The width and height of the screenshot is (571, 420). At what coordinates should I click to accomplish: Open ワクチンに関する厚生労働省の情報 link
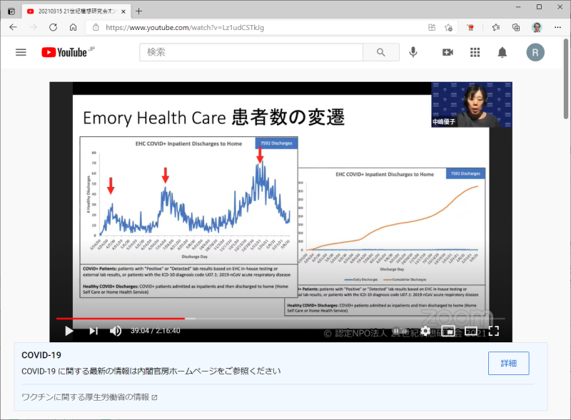pos(89,397)
